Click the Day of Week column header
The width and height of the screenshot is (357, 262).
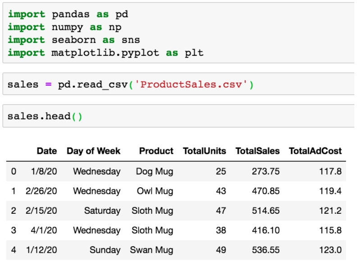93,151
